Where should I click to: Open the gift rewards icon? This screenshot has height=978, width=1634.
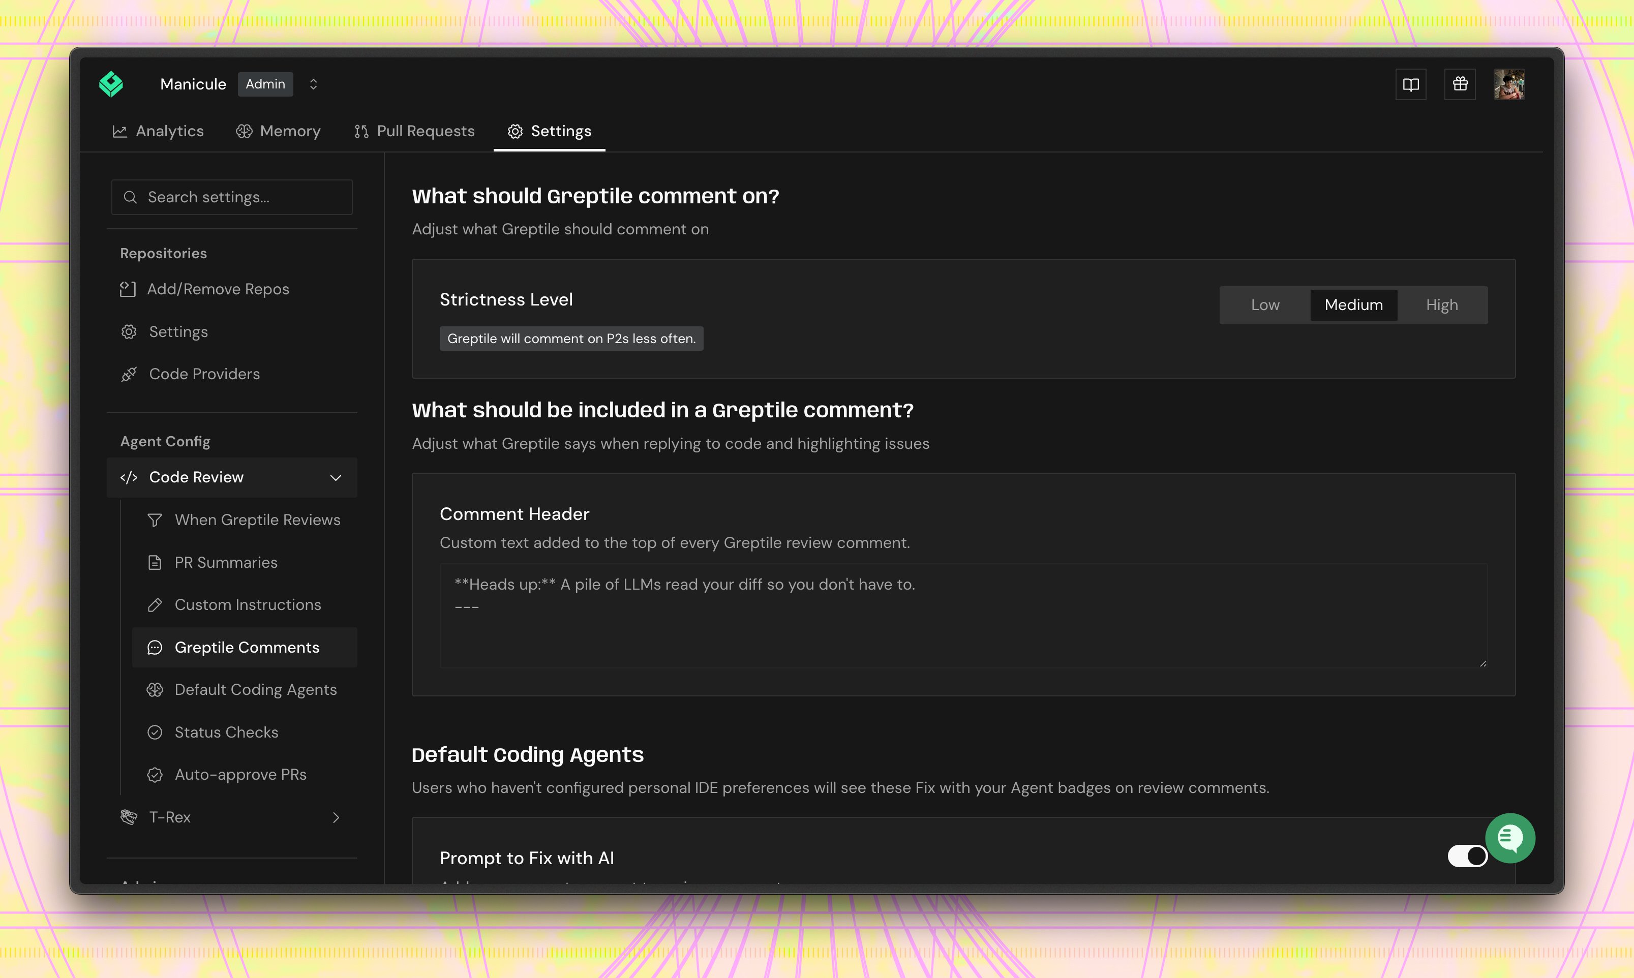[1460, 84]
